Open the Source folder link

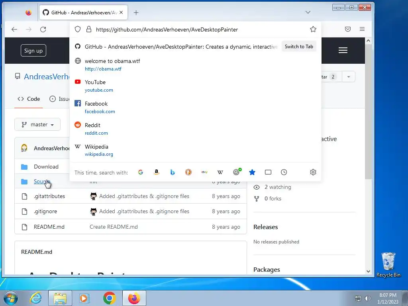click(42, 181)
